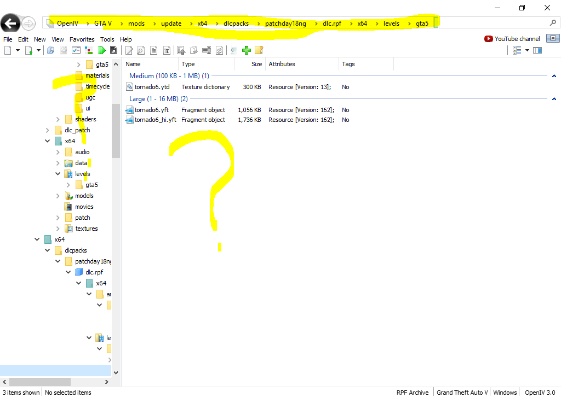This screenshot has height=398, width=561.
Task: Click the New folder toolbar icon
Action: pos(259,50)
